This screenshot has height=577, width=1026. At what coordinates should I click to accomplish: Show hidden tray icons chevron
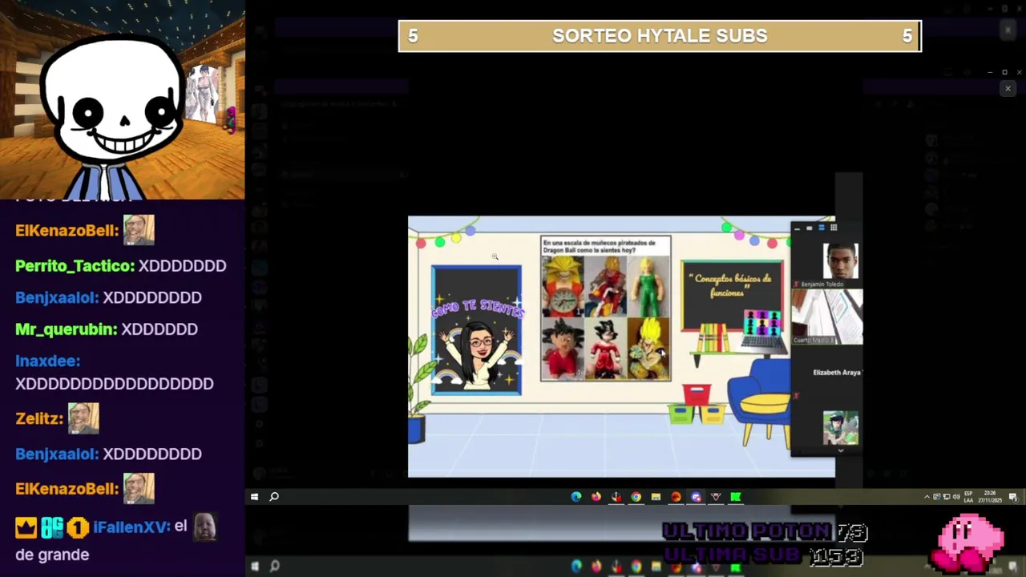point(927,497)
